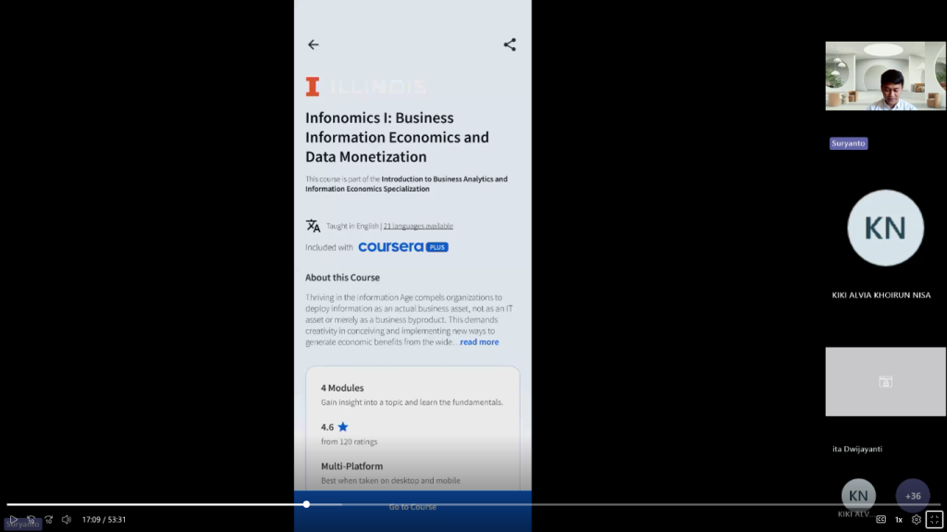The image size is (947, 532).
Task: Skip forward ten seconds
Action: click(49, 519)
